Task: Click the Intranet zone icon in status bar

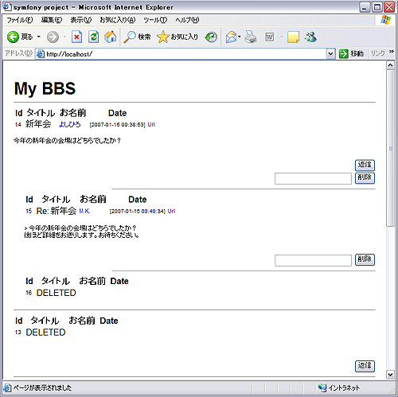Action: pyautogui.click(x=322, y=387)
